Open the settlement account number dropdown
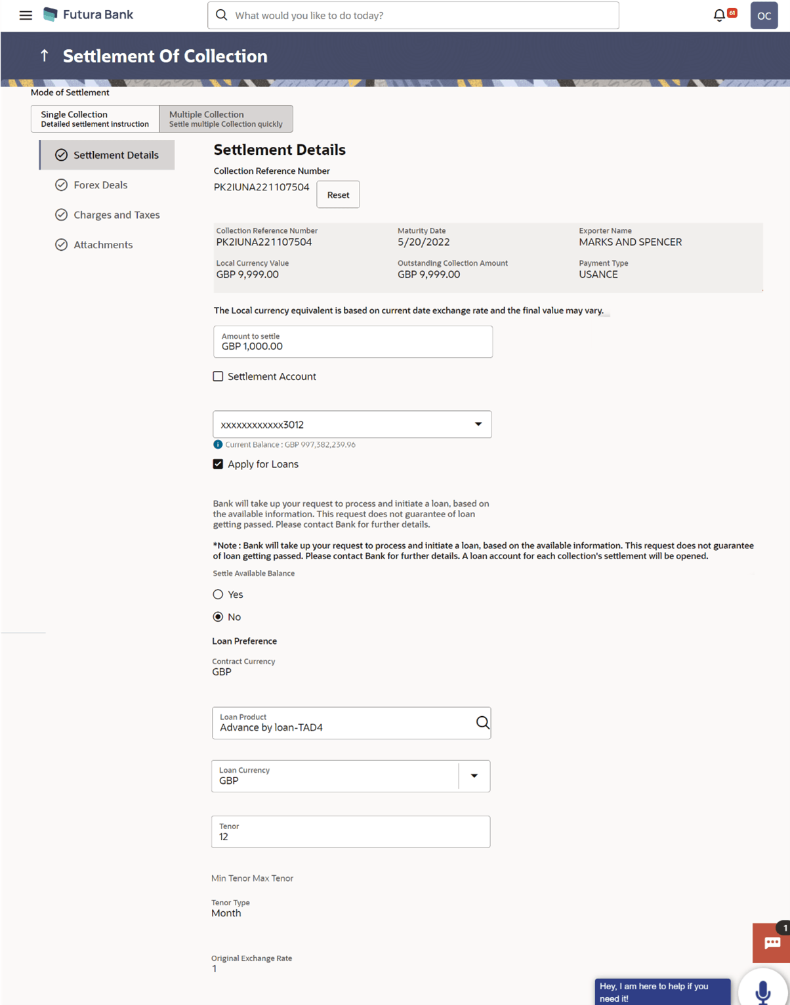The width and height of the screenshot is (790, 1005). [x=480, y=424]
